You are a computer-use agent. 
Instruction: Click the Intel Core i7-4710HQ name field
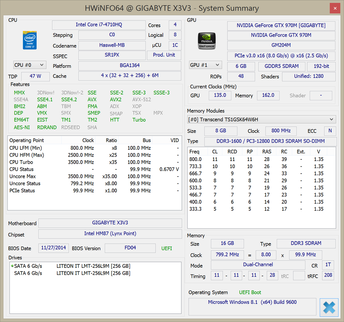[x=99, y=25]
